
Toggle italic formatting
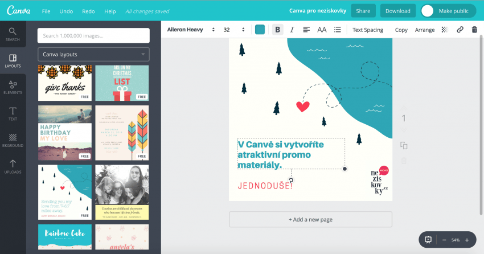coord(292,30)
